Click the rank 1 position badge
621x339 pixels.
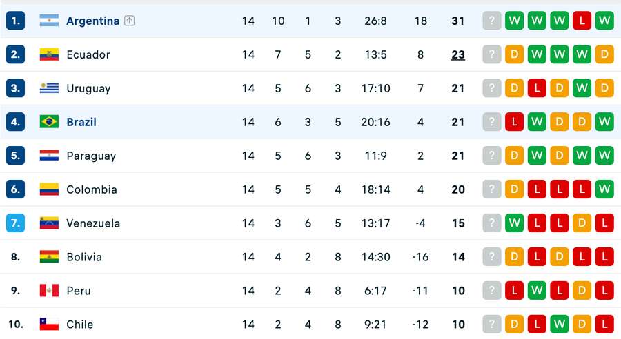coord(15,21)
